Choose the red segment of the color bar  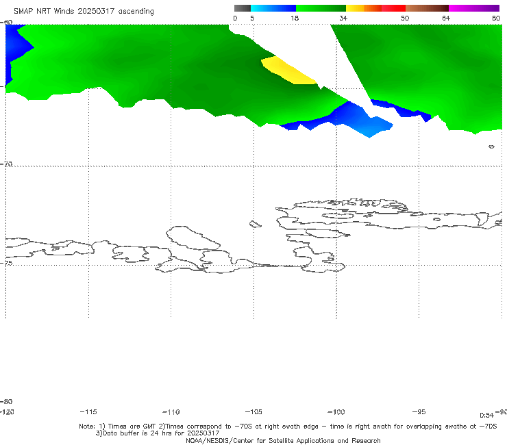pyautogui.click(x=393, y=8)
